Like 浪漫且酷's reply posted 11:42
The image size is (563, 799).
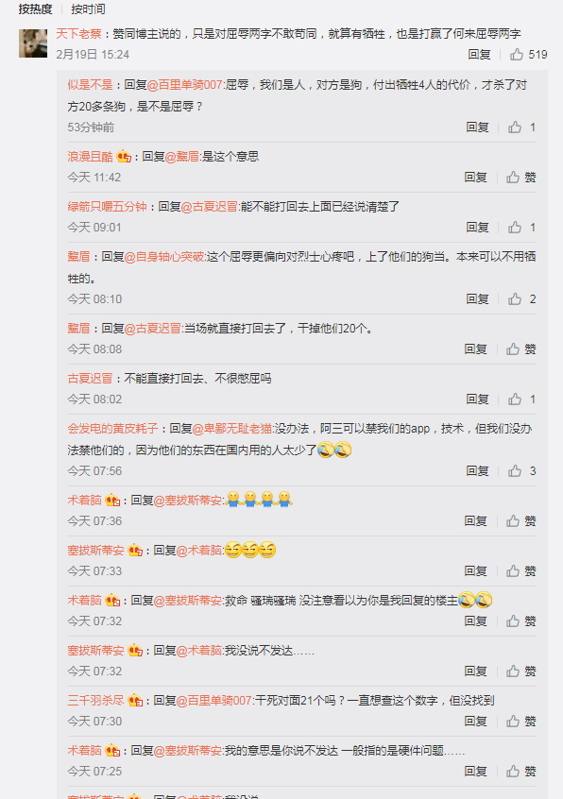tap(520, 177)
